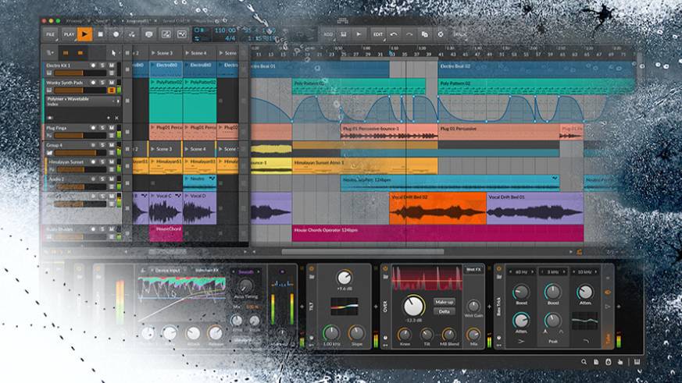Click the duplicate icon in the top toolbar
This screenshot has width=682, height=383.
[425, 34]
